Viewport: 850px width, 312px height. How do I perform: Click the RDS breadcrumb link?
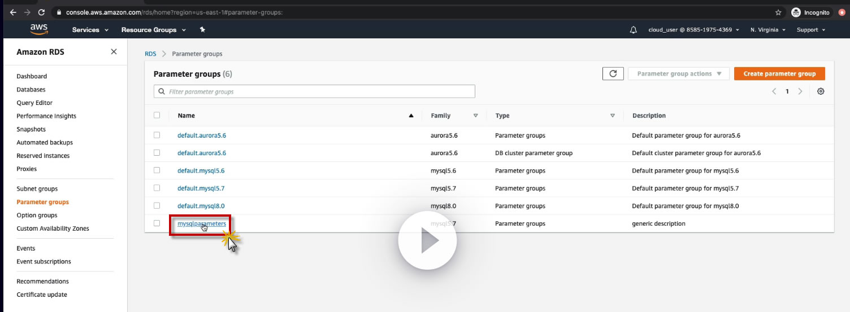click(150, 54)
